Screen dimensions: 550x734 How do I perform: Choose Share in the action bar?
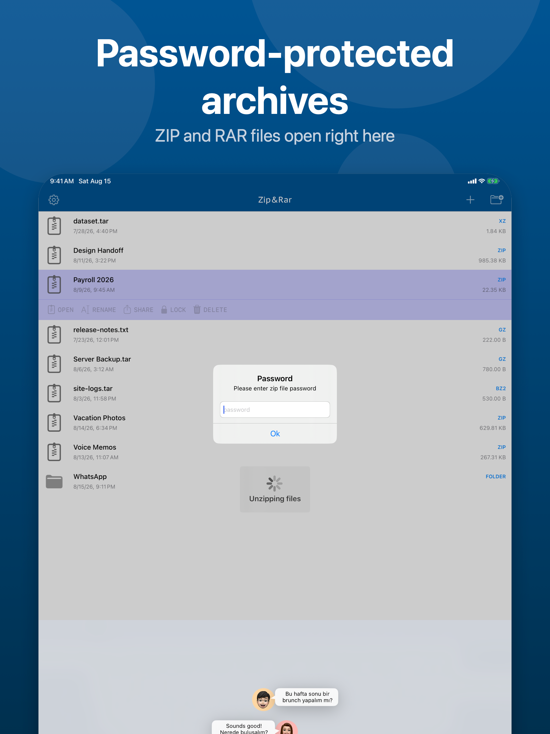coord(138,310)
